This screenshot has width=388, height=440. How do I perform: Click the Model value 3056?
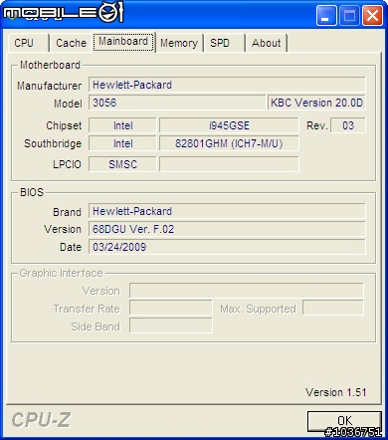(177, 103)
